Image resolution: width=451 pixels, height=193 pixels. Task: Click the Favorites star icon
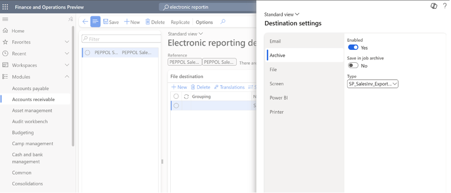point(5,42)
